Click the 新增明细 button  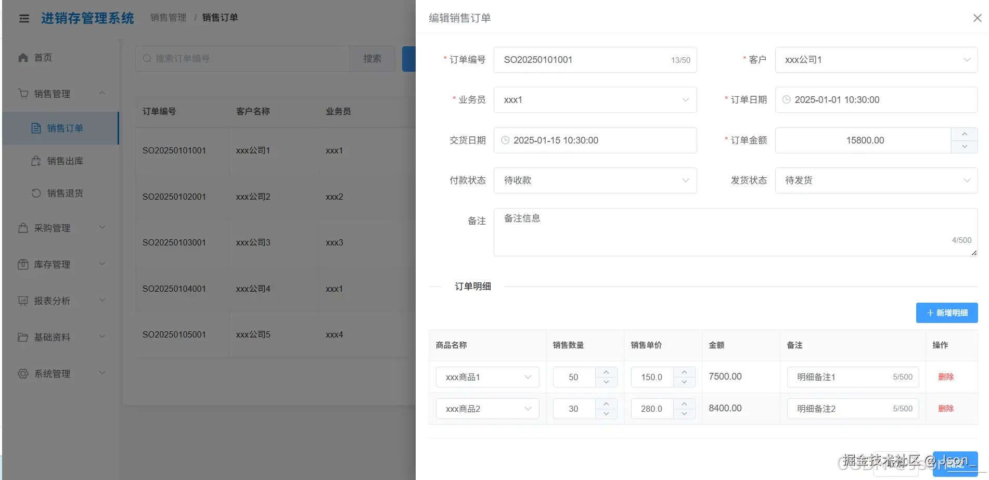(947, 313)
